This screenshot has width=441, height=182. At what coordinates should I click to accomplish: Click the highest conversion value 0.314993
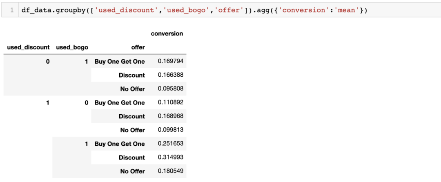171,158
